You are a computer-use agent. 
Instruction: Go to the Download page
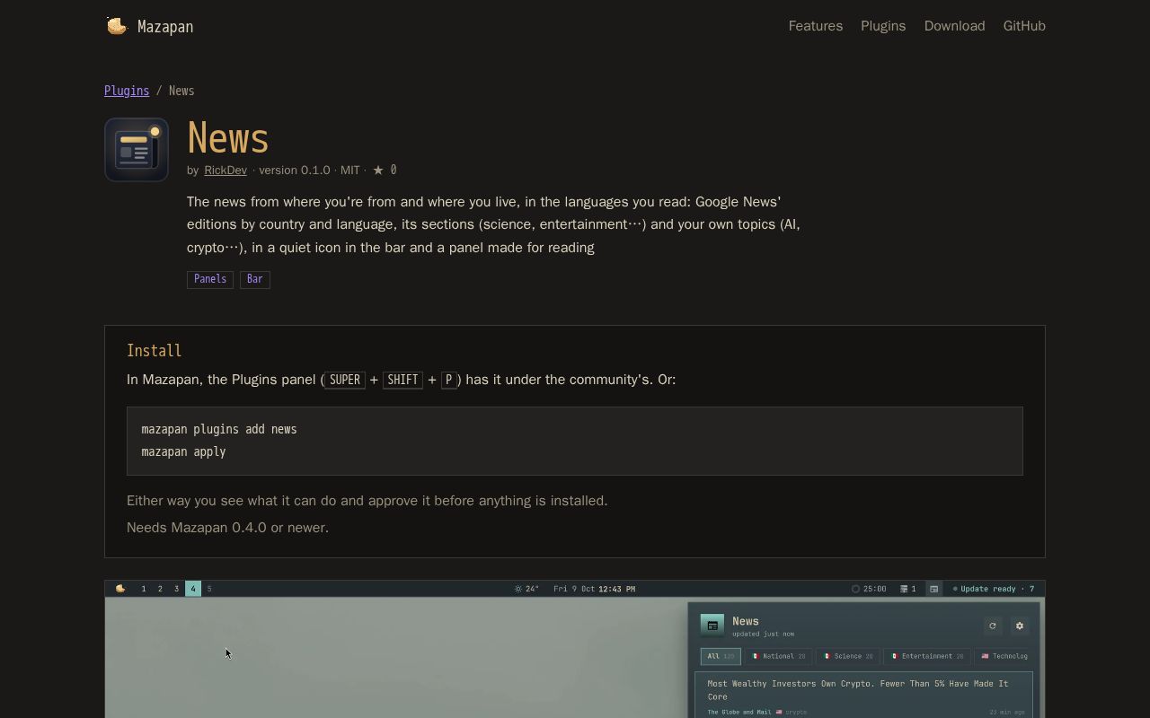(954, 26)
